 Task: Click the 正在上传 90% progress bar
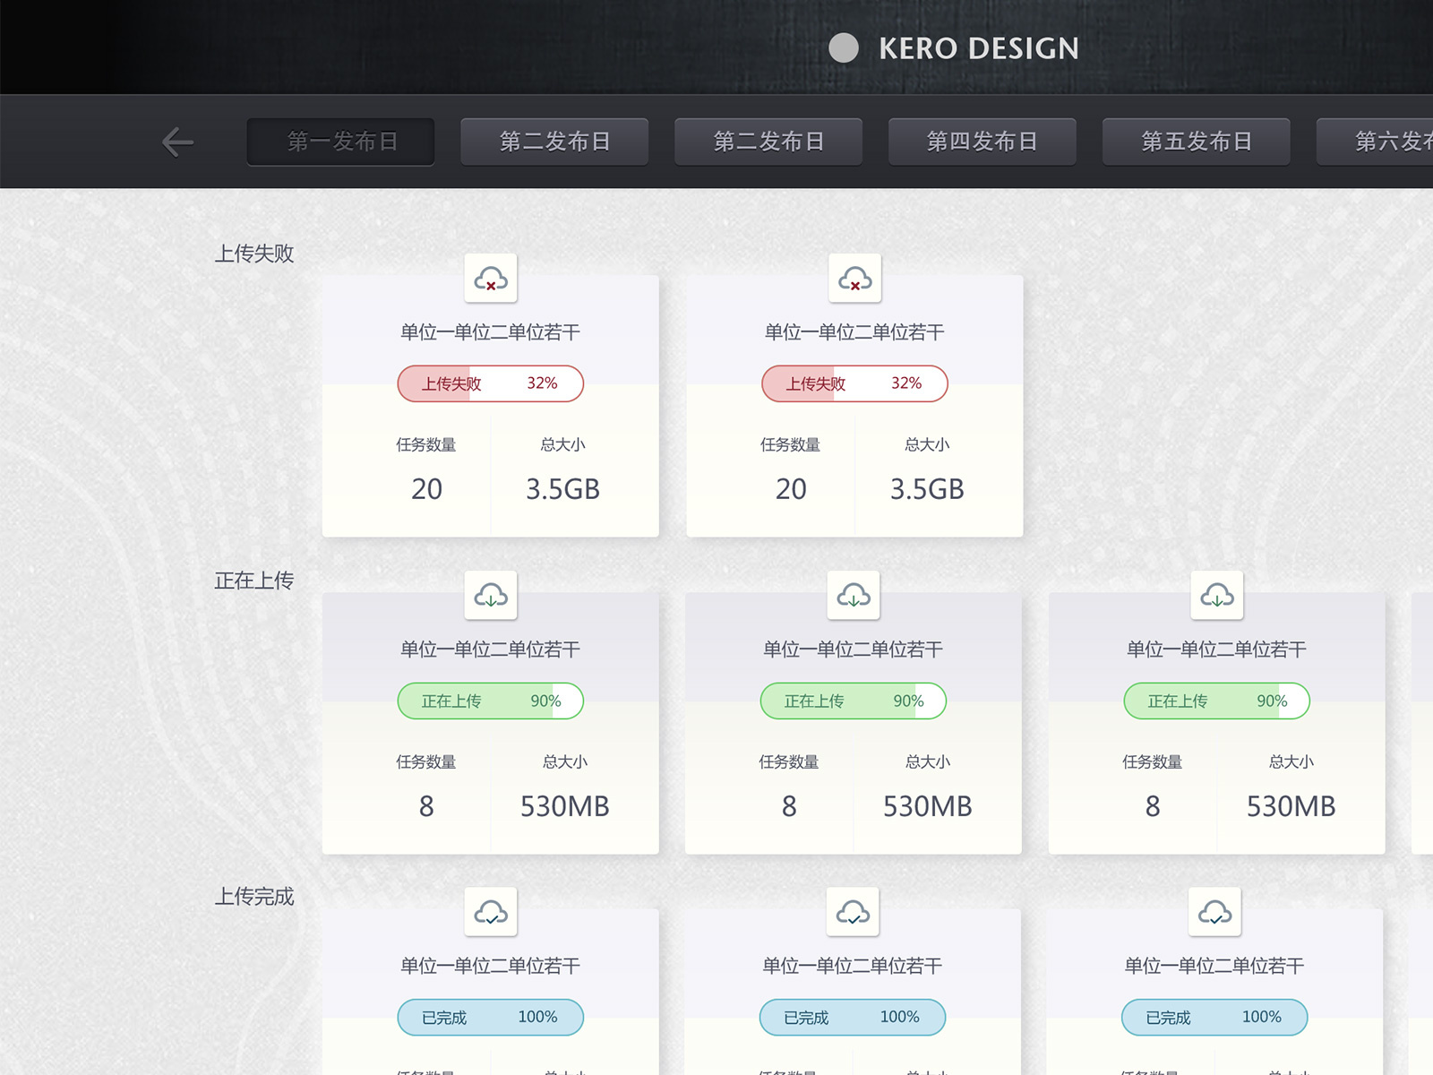[x=490, y=701]
